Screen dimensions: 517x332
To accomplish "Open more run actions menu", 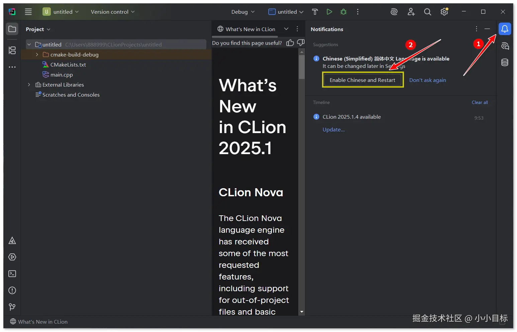I will pos(358,12).
